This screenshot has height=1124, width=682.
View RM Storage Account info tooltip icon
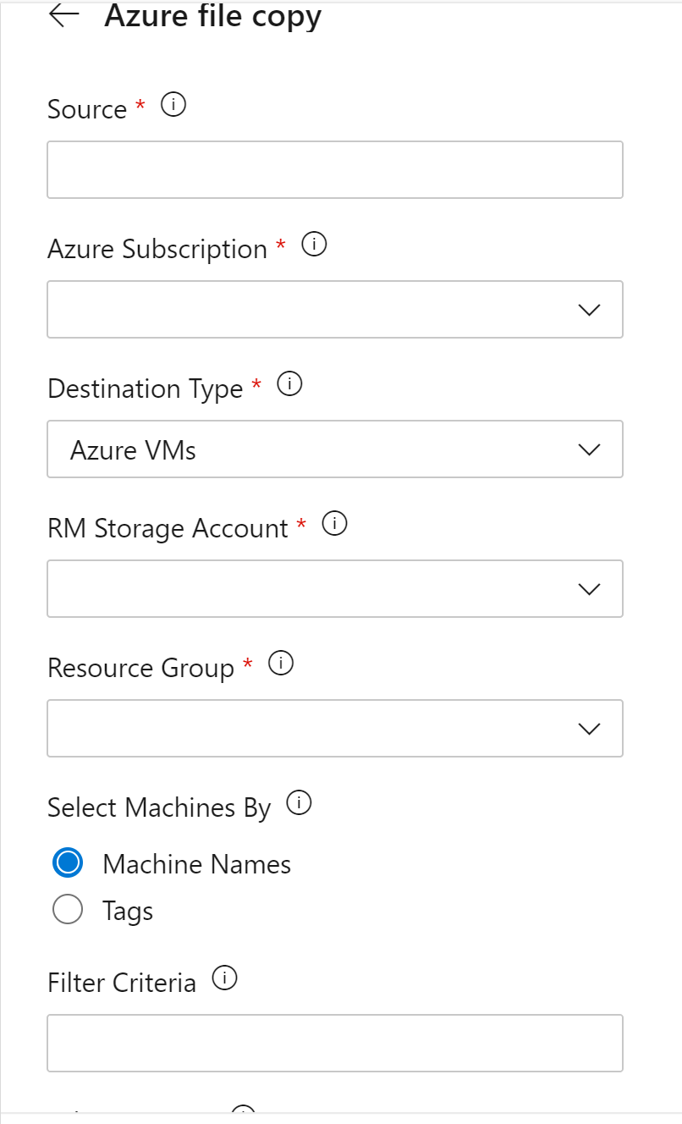[x=335, y=525]
